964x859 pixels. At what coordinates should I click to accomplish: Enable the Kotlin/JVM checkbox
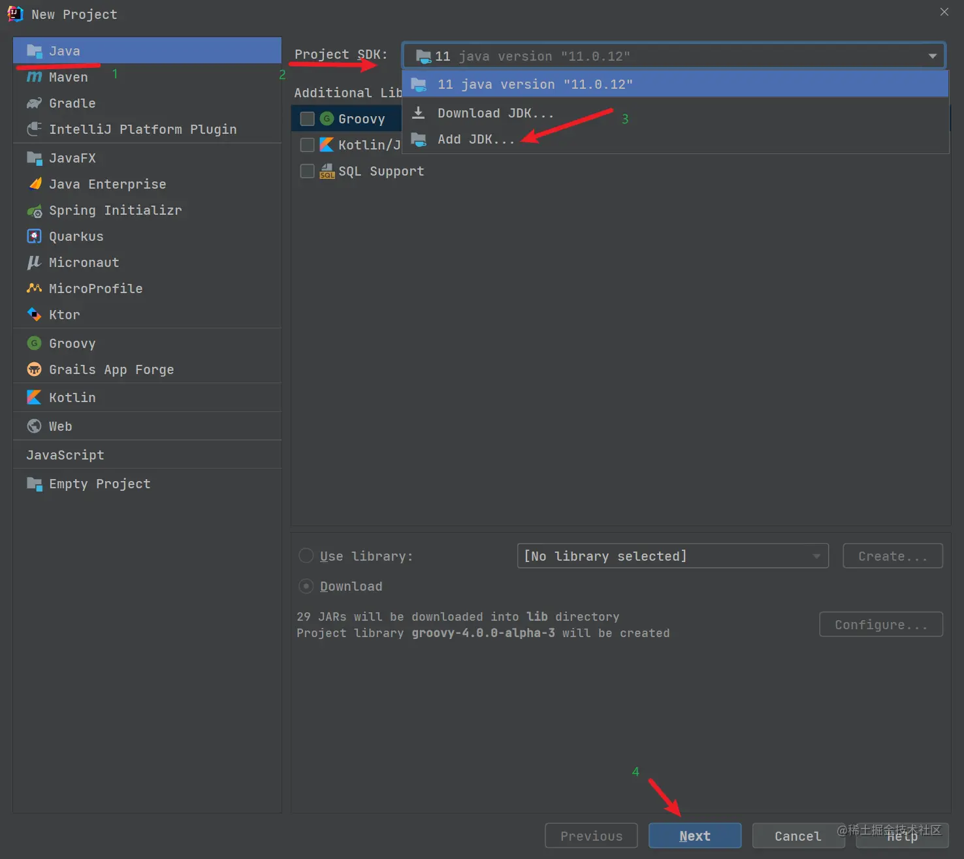307,145
